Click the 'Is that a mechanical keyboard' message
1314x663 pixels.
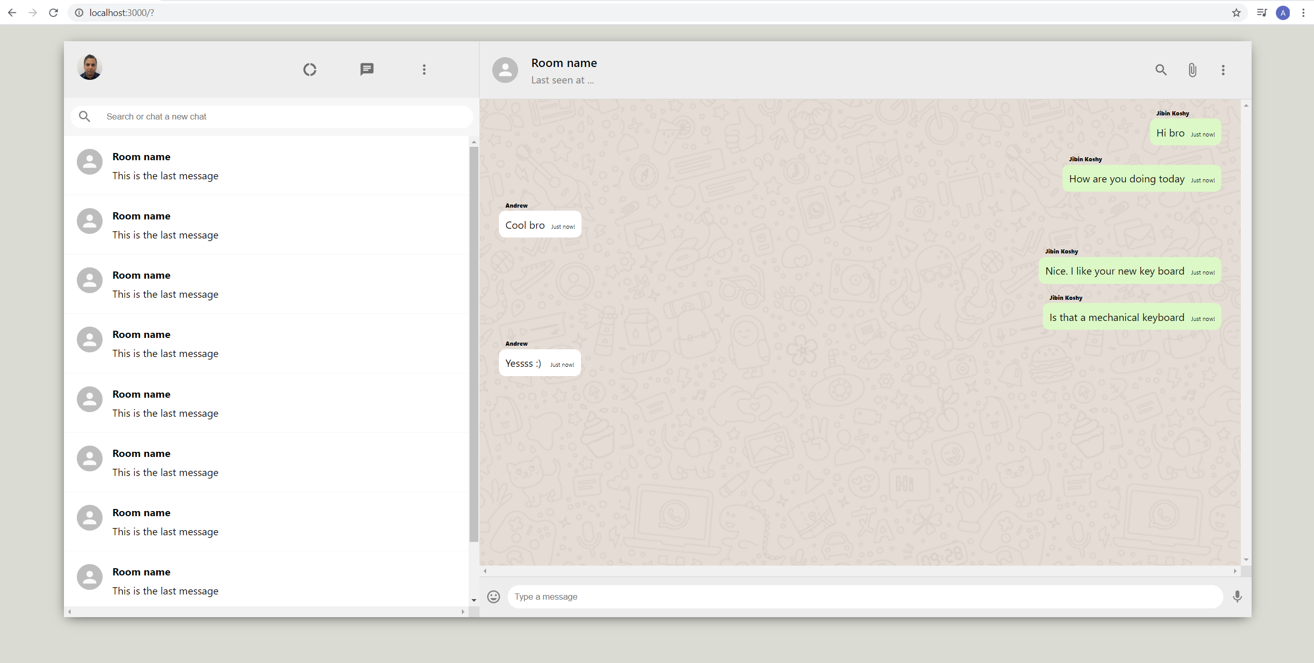click(1117, 318)
